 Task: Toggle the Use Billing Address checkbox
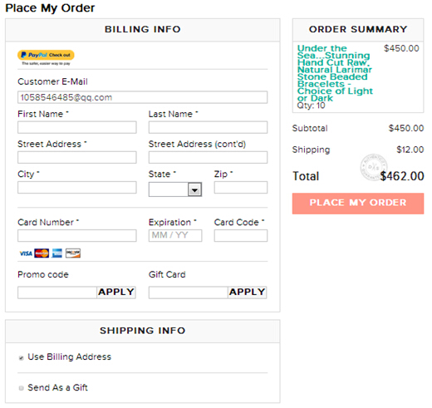point(21,357)
